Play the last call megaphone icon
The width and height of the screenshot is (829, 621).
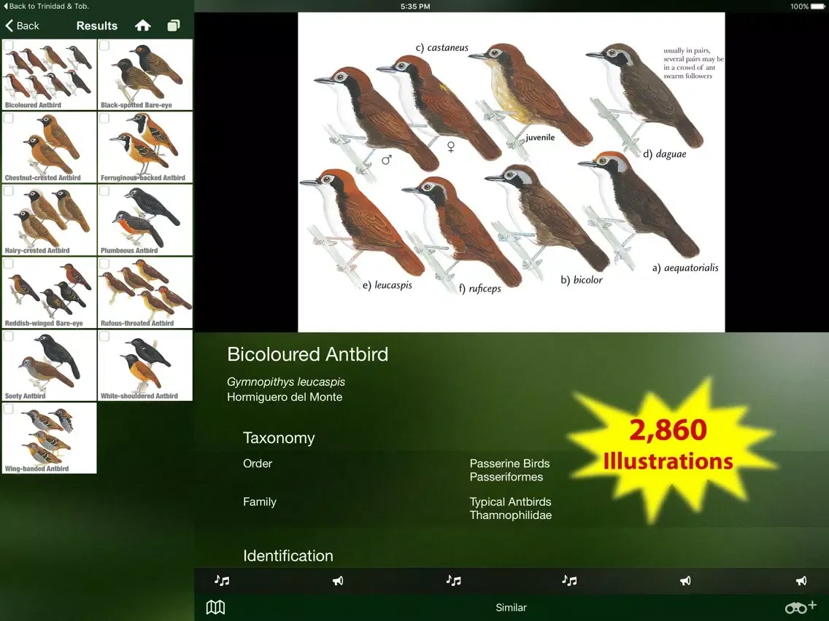click(801, 581)
